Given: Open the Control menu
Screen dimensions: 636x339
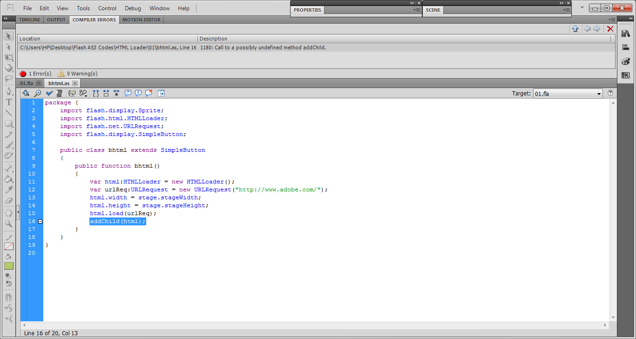Looking at the screenshot, I should click(x=108, y=8).
